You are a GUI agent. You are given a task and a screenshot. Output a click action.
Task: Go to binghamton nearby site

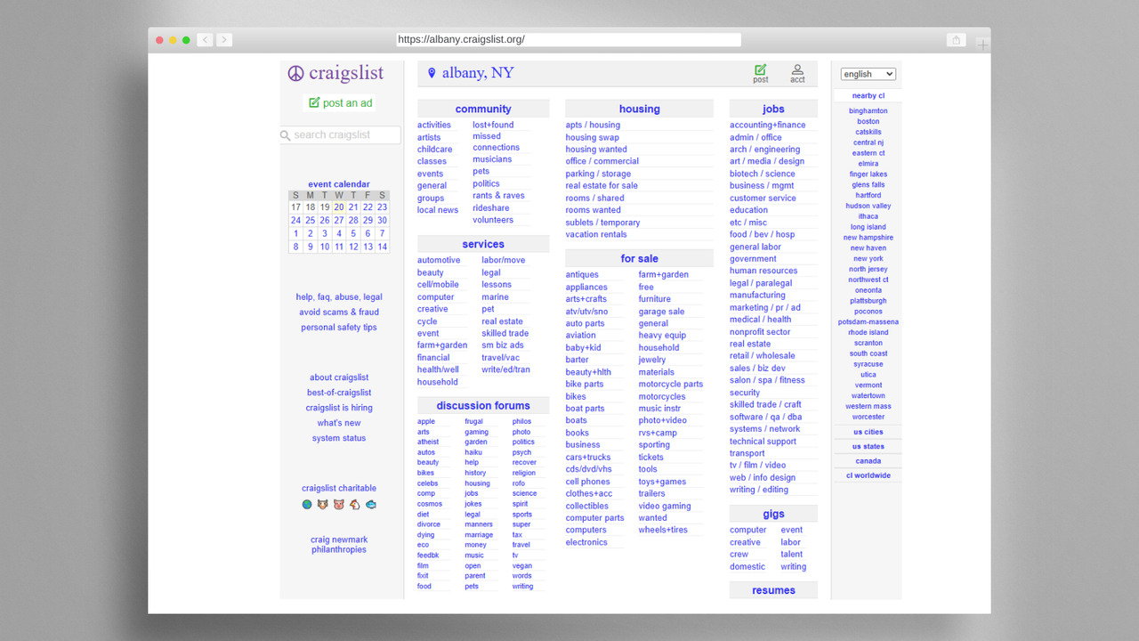[868, 111]
